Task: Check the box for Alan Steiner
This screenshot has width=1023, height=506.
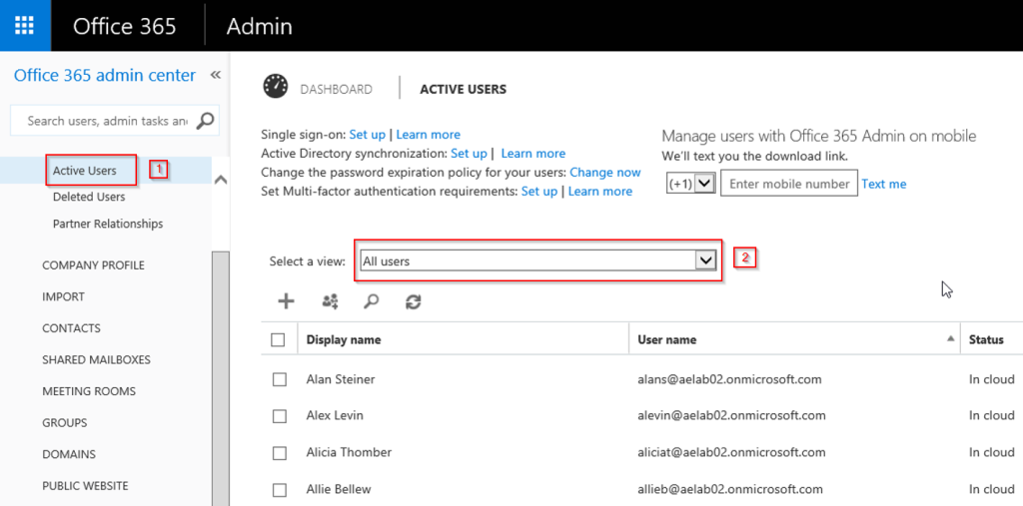Action: (x=280, y=379)
